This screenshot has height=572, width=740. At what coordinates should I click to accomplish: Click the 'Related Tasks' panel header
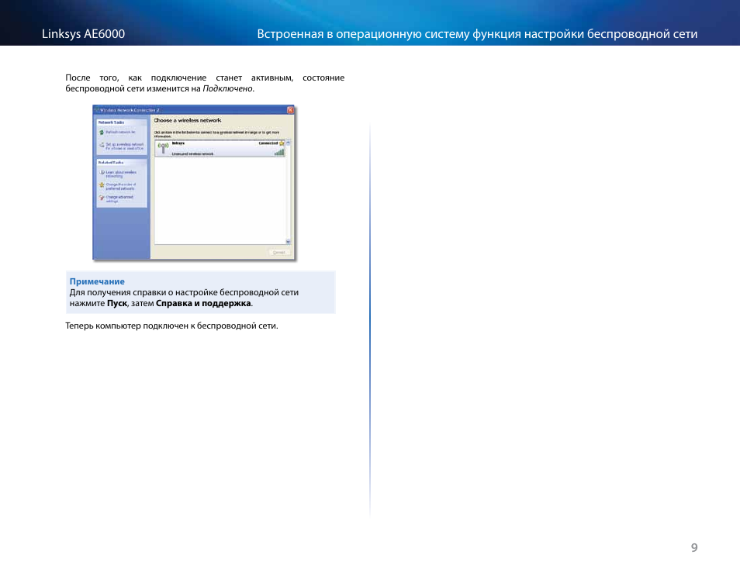[x=122, y=162]
